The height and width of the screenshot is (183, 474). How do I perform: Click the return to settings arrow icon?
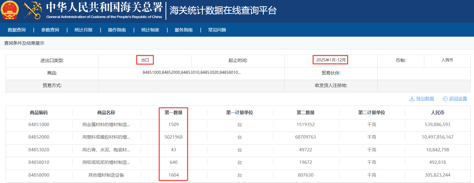445,99
